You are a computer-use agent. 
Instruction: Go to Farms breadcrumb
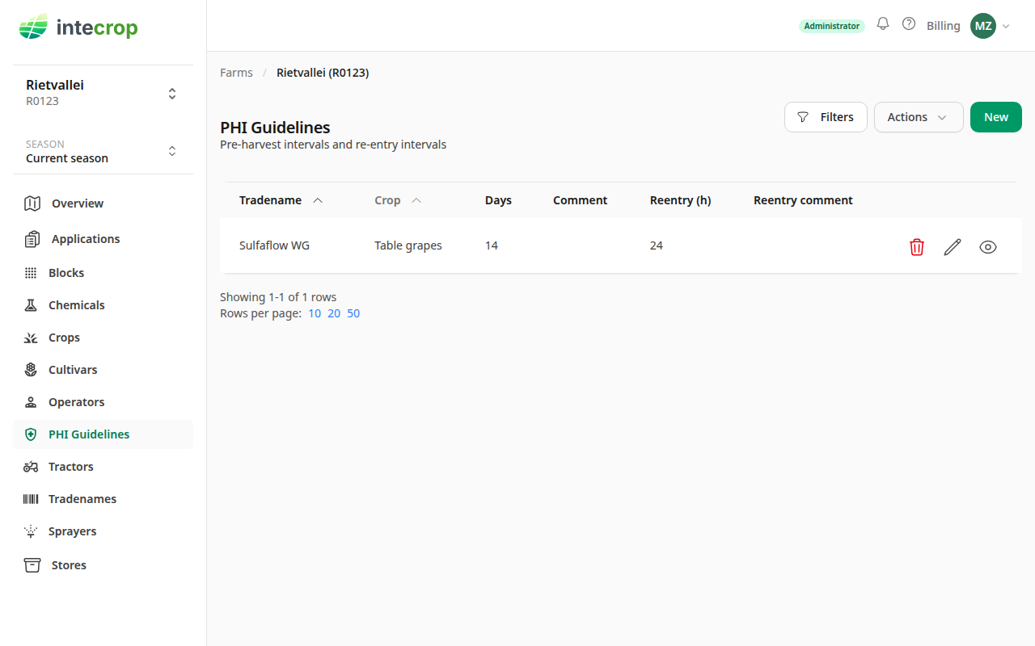(236, 73)
